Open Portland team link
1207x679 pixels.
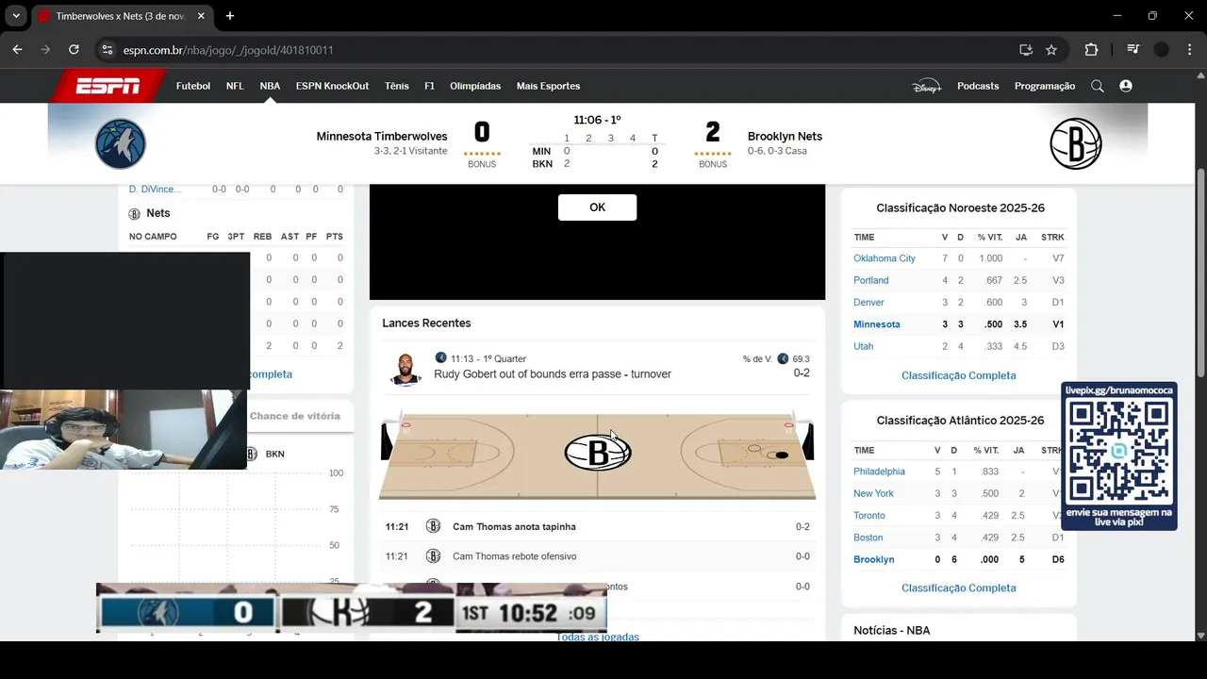tap(871, 280)
